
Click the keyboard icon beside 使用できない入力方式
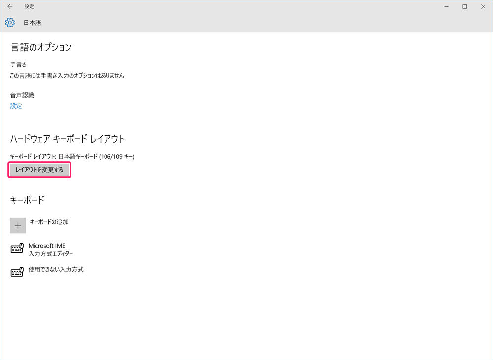[x=17, y=272]
